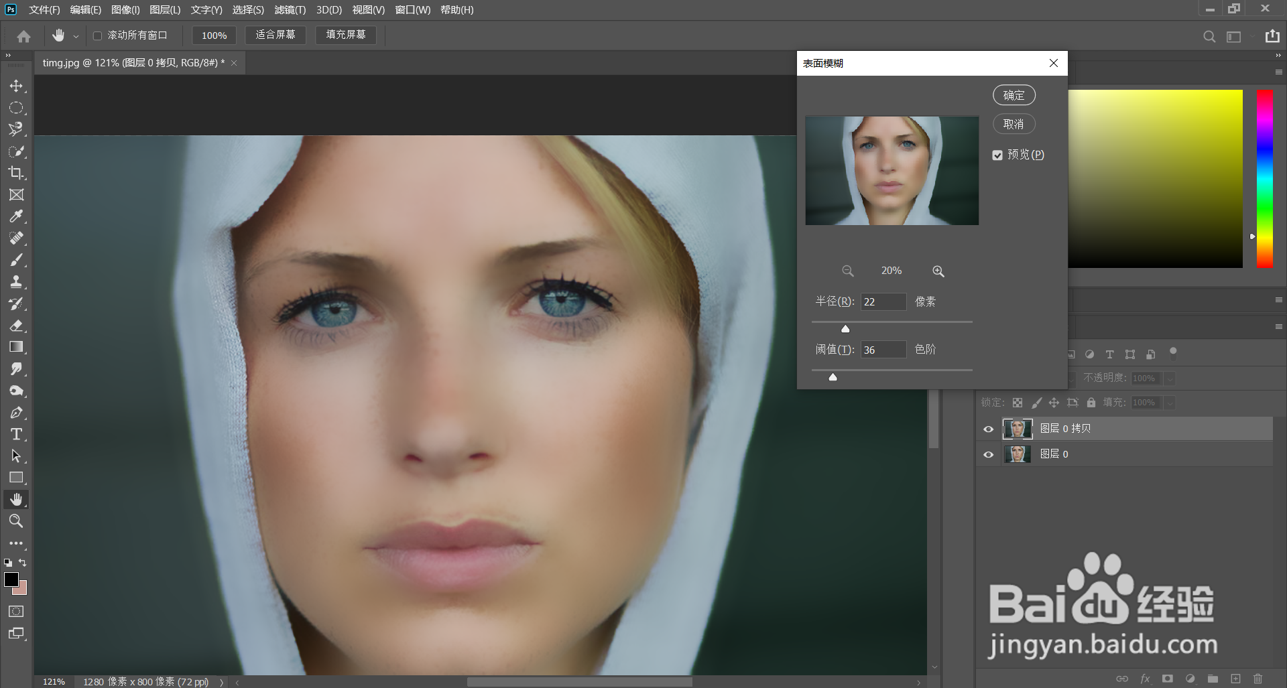Open the 图像(I) menu
The height and width of the screenshot is (688, 1287).
click(x=125, y=10)
